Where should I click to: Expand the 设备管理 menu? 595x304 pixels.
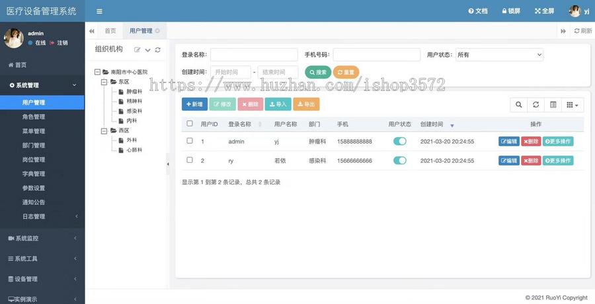coord(42,279)
